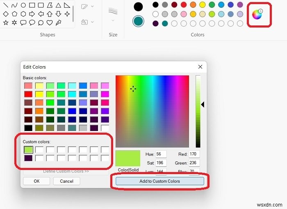Select the Triangle shape tool
This screenshot has width=287, height=209.
click(x=58, y=5)
